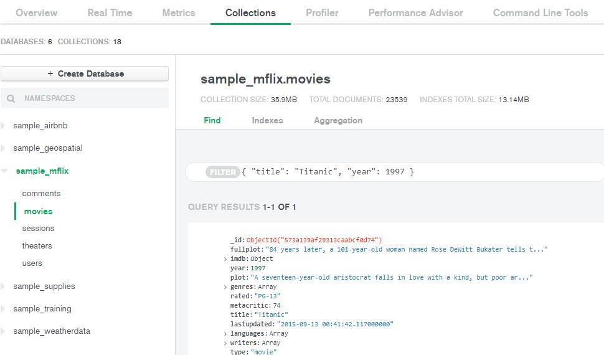Switch to the Overview tab

(37, 12)
